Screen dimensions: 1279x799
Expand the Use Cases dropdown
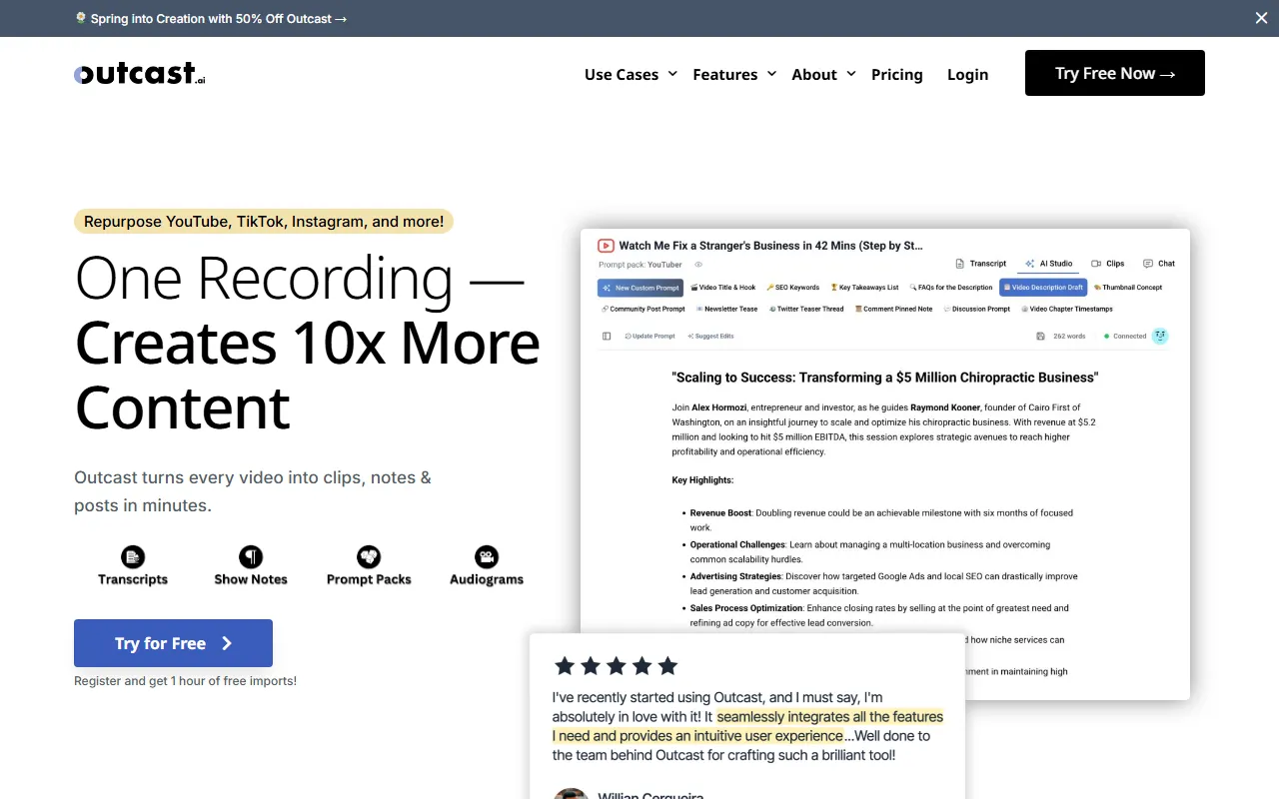pos(631,74)
